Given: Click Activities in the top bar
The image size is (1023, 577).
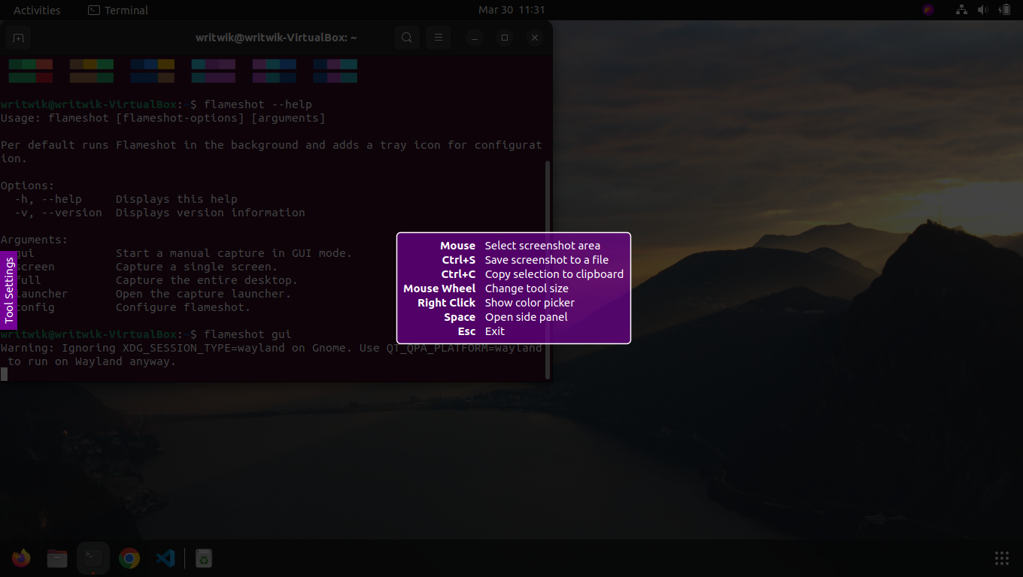Looking at the screenshot, I should click(37, 10).
